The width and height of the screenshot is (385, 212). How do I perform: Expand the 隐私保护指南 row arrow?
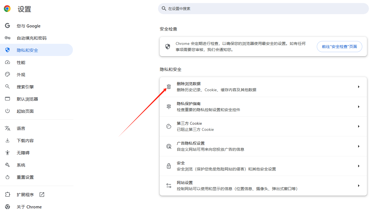pyautogui.click(x=359, y=107)
